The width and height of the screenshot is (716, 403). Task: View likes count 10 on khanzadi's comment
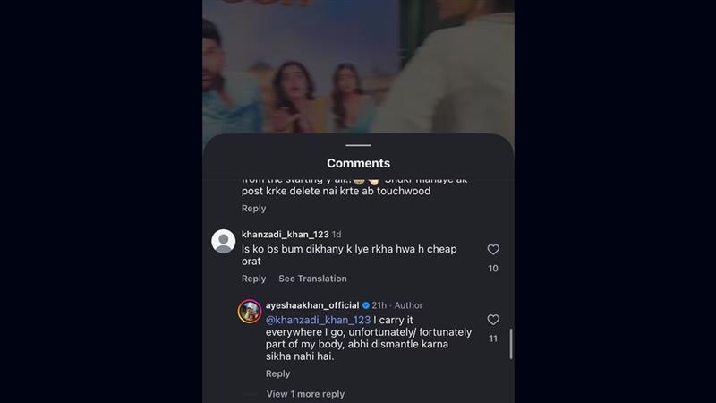coord(493,269)
